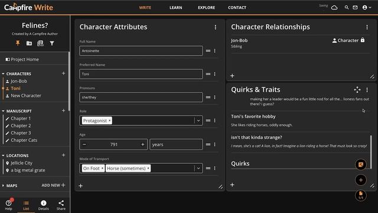The image size is (378, 213).
Task: Click the Full Name row reorder handle
Action: pos(208,51)
